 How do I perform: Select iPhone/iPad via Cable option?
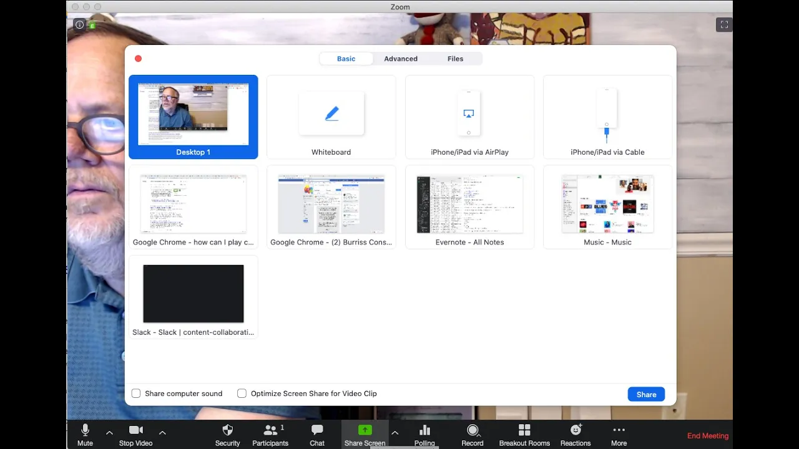[607, 117]
